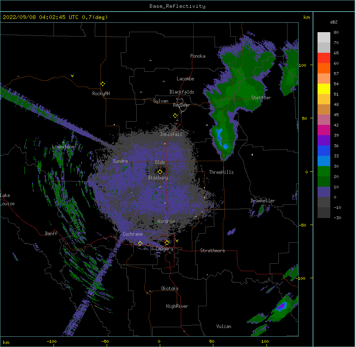Click the yellow diamond marker below Cochrane
Image resolution: width=355 pixels, height=347 pixels.
tap(140, 244)
